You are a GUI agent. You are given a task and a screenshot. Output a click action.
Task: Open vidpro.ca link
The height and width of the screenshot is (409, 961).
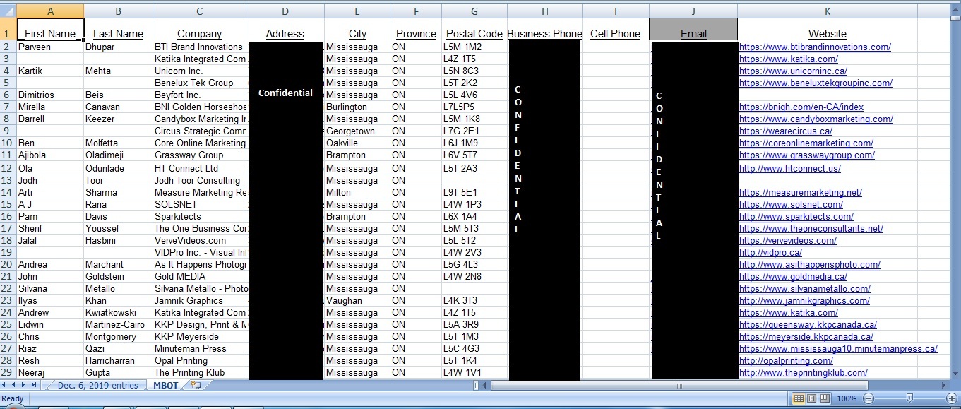(x=770, y=253)
